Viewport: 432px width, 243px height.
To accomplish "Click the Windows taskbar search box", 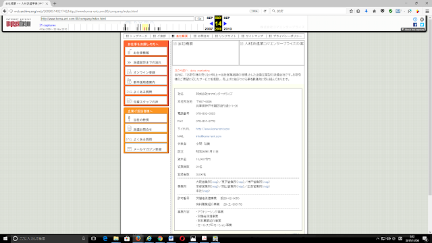I will (x=49, y=238).
